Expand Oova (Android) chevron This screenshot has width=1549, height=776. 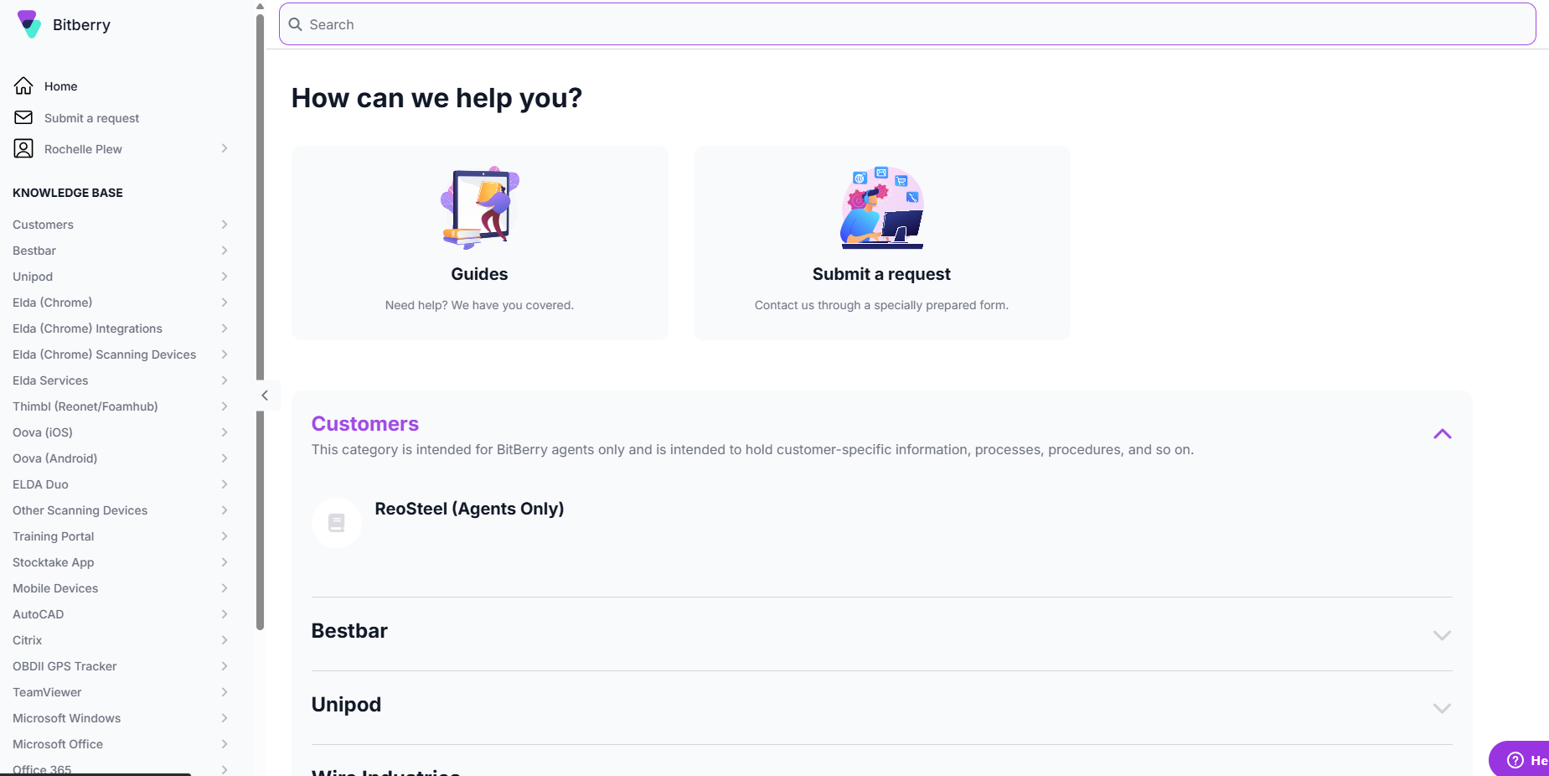[x=225, y=458]
